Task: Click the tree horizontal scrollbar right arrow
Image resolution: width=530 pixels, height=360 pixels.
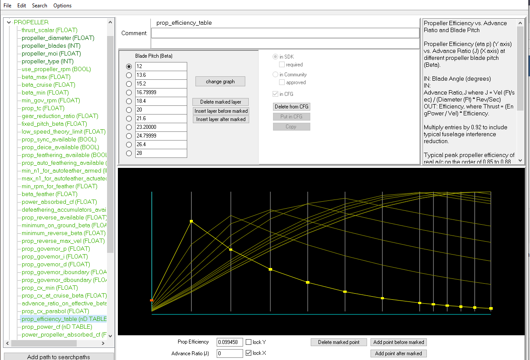Action: [103, 343]
